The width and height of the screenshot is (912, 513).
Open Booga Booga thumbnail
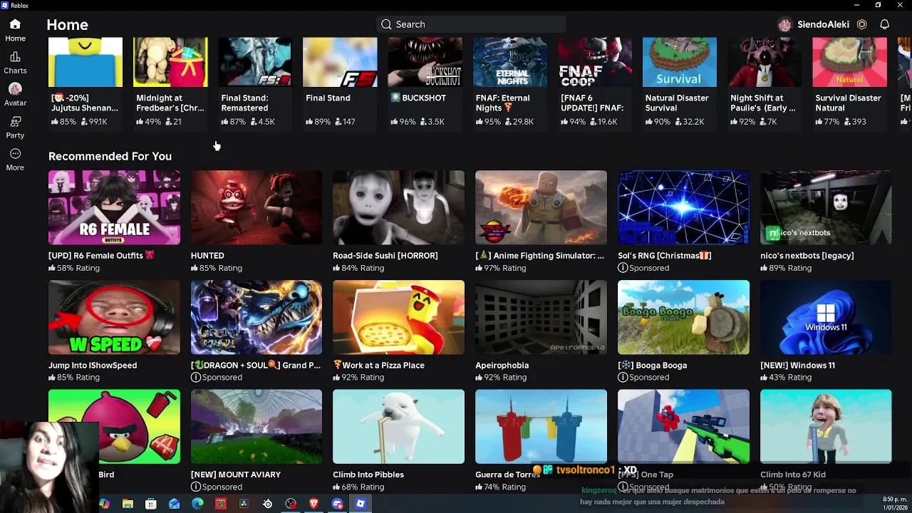683,317
